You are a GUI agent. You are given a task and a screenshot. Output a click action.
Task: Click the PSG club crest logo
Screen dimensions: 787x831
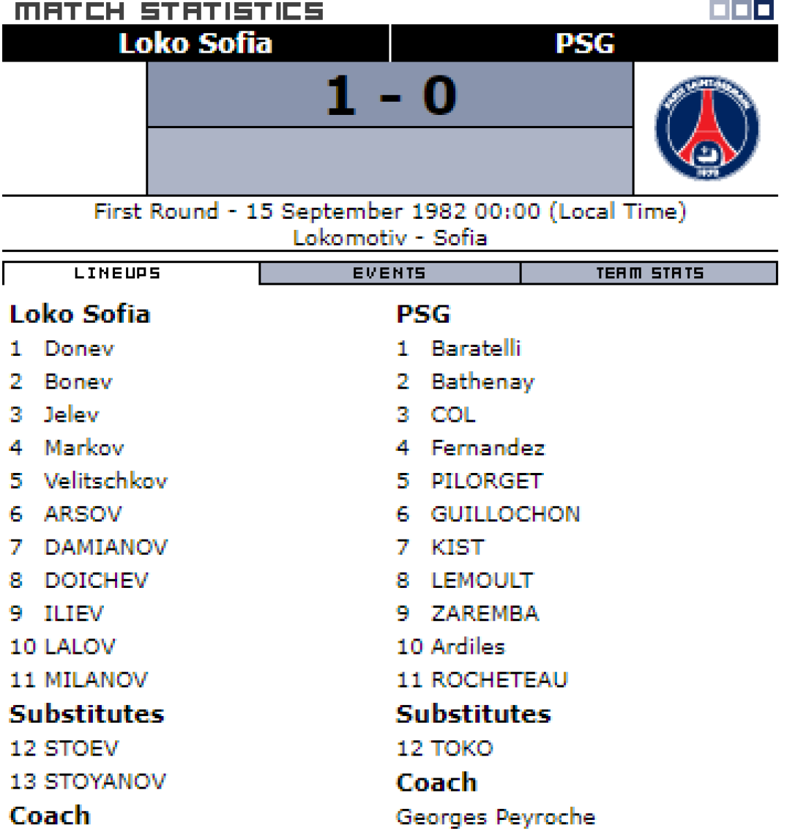pyautogui.click(x=707, y=128)
